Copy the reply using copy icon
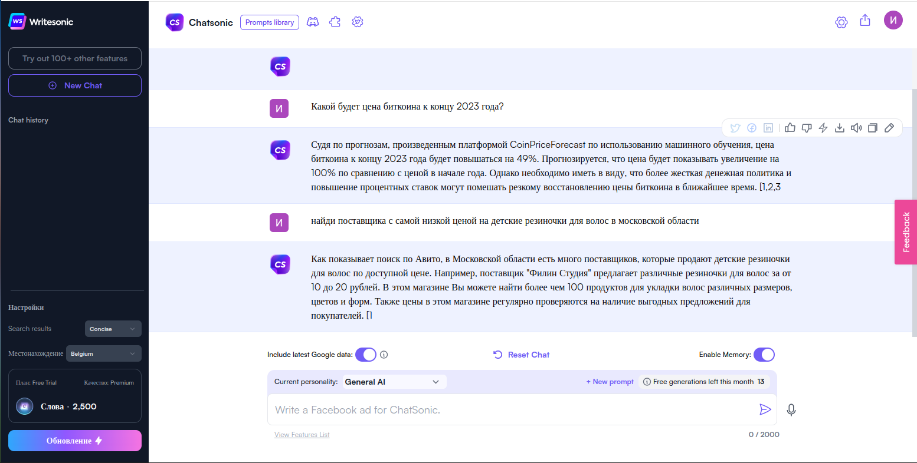Screen dimensions: 917x463 (x=873, y=128)
